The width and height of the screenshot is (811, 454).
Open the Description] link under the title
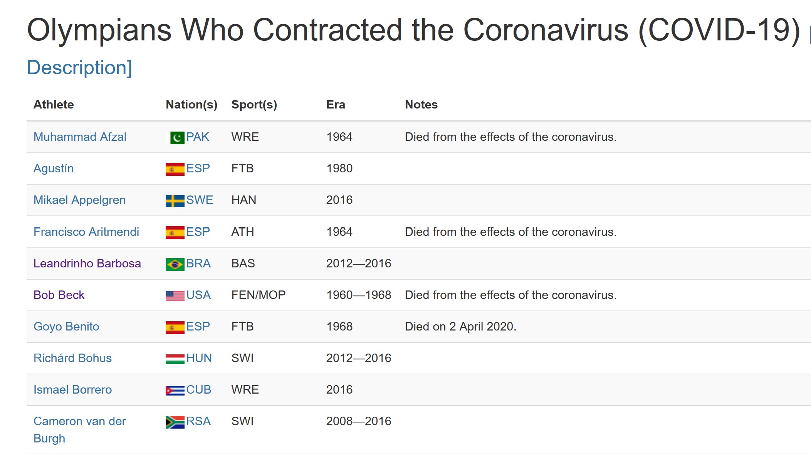click(79, 68)
